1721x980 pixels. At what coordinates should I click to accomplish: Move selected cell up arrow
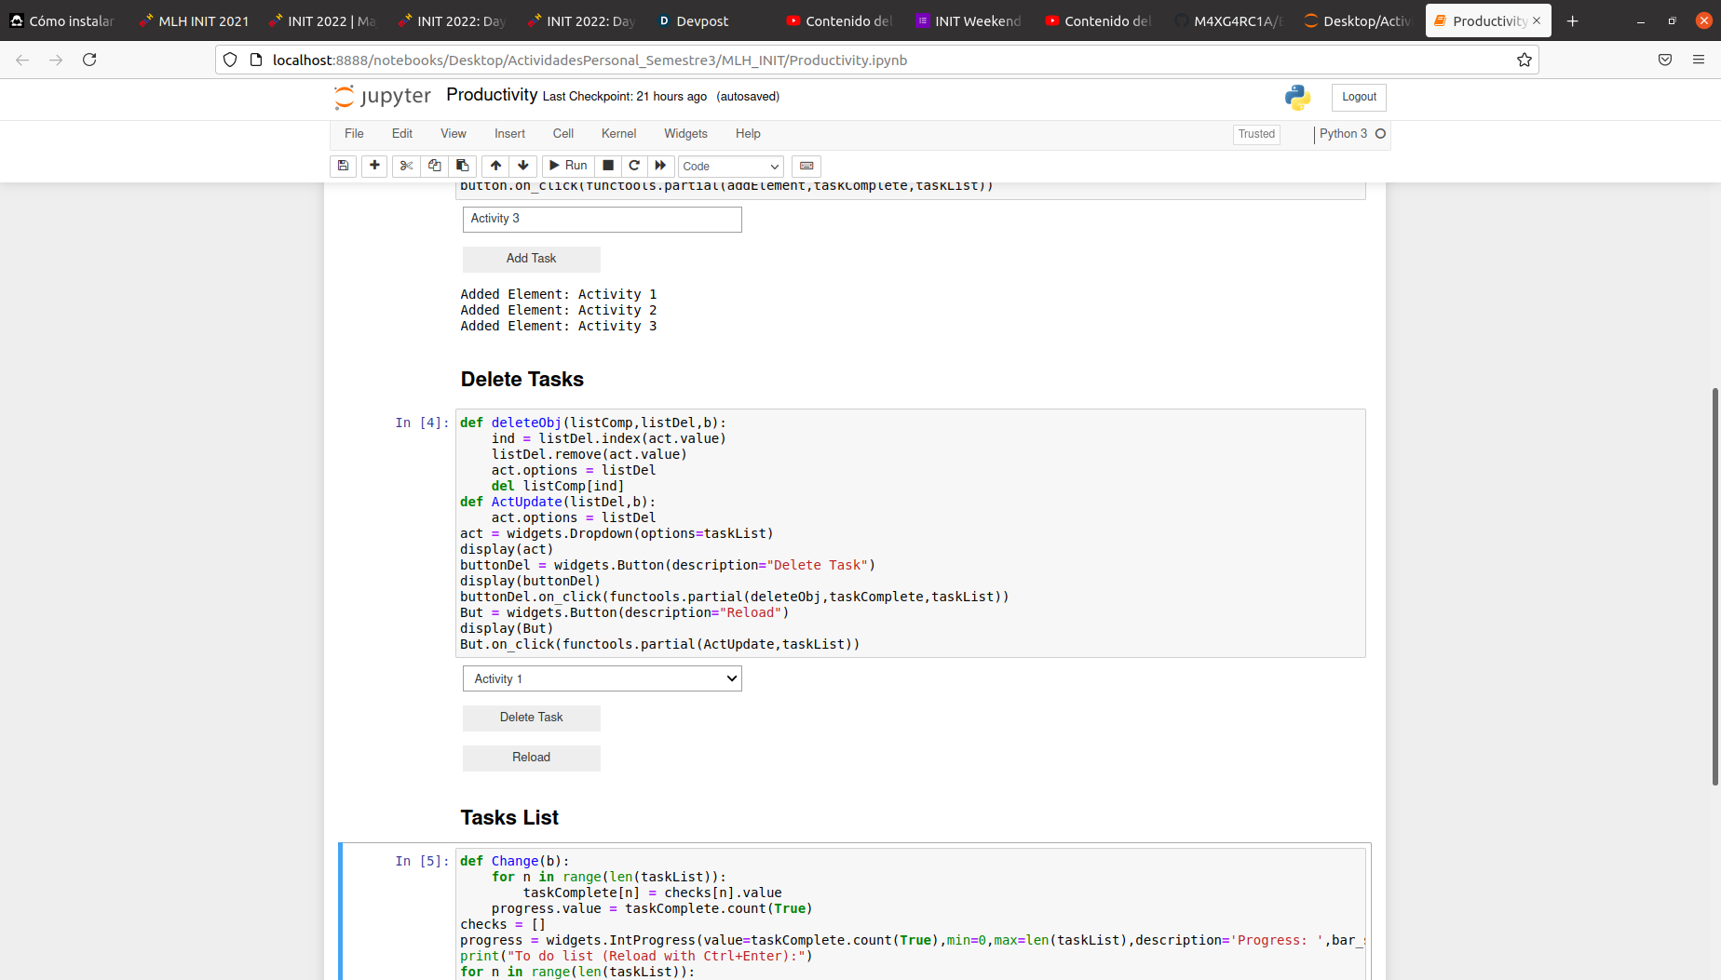click(x=495, y=166)
